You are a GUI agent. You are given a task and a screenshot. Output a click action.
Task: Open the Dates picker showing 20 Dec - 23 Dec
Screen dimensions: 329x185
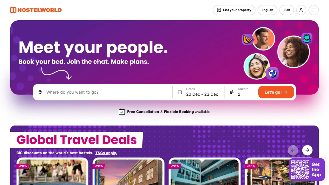(198, 92)
